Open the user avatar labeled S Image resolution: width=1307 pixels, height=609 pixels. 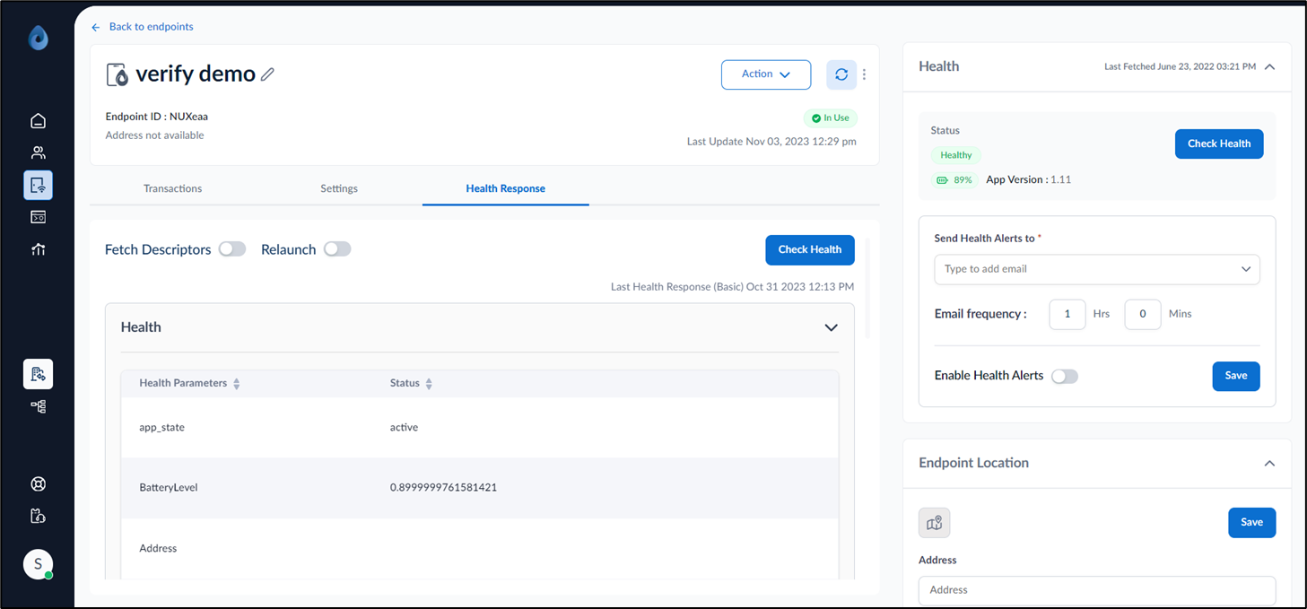point(38,564)
